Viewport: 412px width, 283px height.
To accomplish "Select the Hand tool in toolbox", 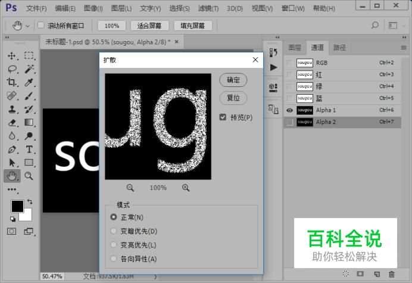I will coord(12,176).
